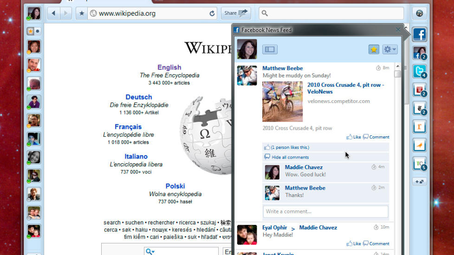Open the Share button menu
This screenshot has width=454, height=255.
tap(236, 13)
